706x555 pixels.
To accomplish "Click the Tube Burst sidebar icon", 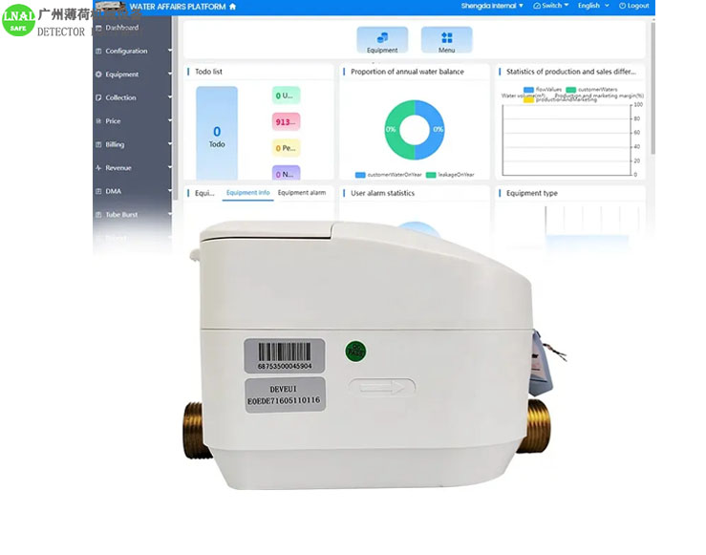I will click(98, 215).
